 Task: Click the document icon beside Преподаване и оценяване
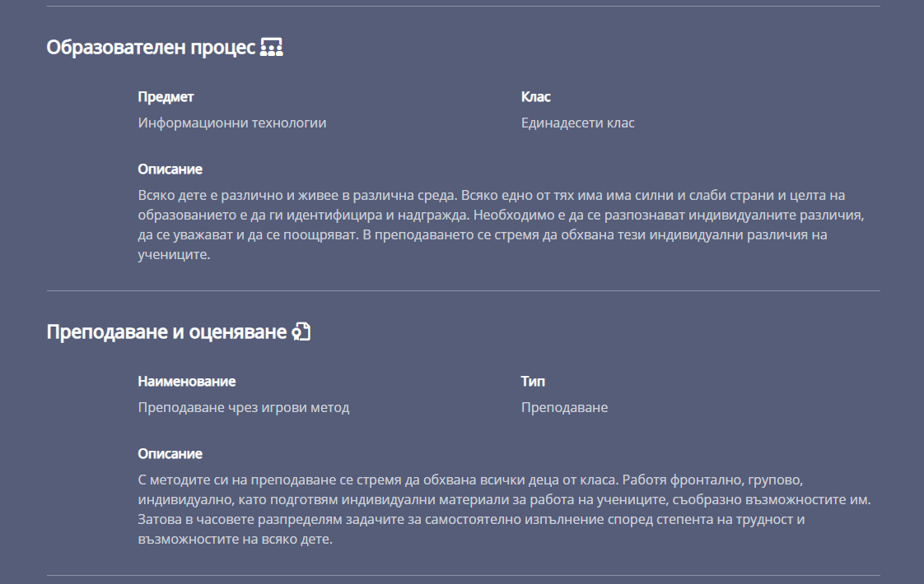[x=302, y=332]
